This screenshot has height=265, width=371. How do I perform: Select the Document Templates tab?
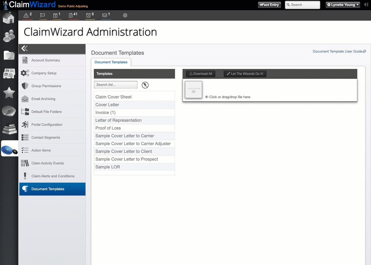(x=111, y=62)
